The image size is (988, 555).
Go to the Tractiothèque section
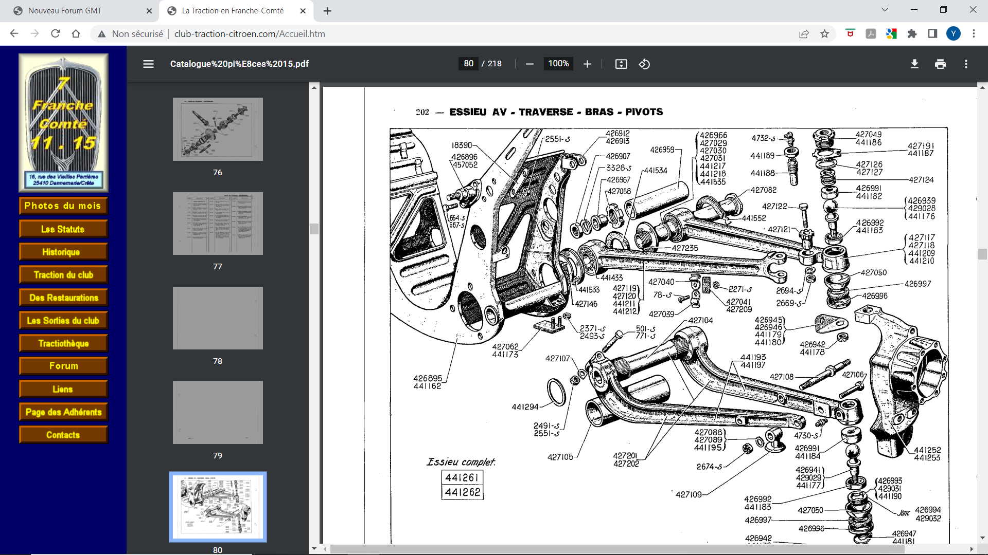coord(63,343)
